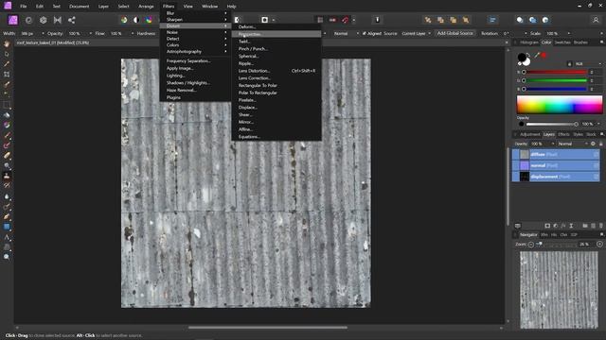Select the Clone Brush tool

[x=7, y=176]
